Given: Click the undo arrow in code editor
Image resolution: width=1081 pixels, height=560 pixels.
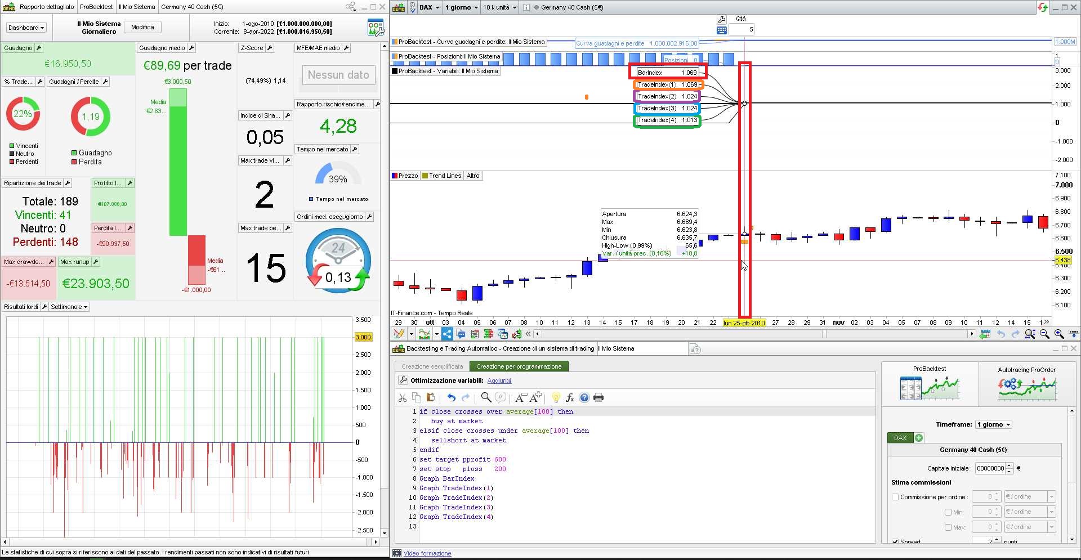Looking at the screenshot, I should tap(451, 398).
